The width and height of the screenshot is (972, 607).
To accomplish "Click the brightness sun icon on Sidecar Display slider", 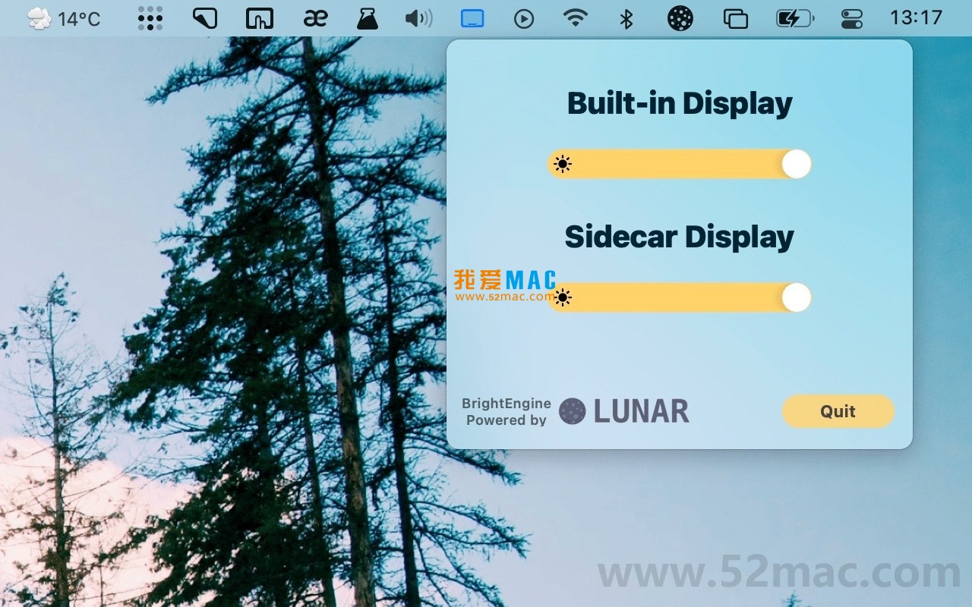I will point(562,297).
